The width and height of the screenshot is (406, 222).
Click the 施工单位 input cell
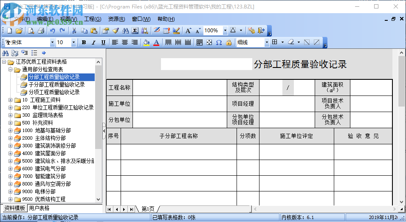pyautogui.click(x=180, y=104)
